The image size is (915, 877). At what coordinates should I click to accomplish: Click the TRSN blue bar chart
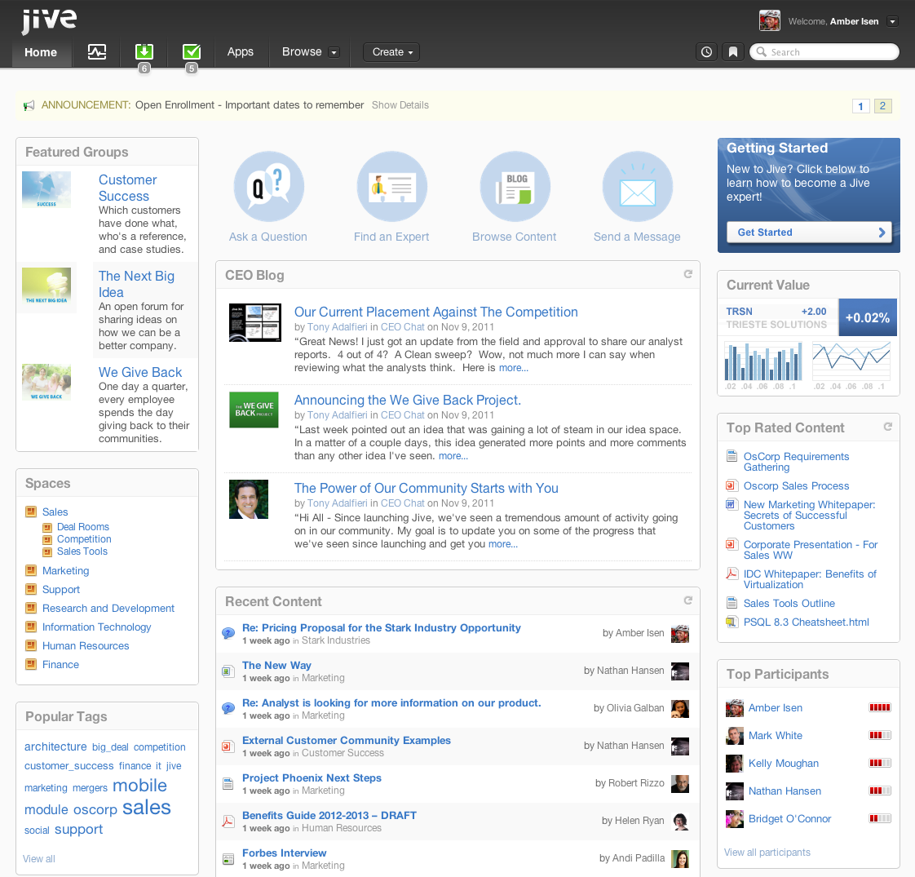point(763,362)
